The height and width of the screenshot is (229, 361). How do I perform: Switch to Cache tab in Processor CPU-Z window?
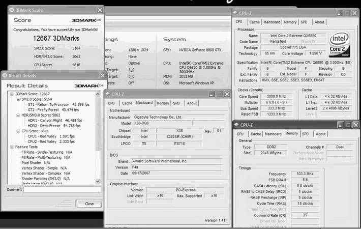click(255, 22)
